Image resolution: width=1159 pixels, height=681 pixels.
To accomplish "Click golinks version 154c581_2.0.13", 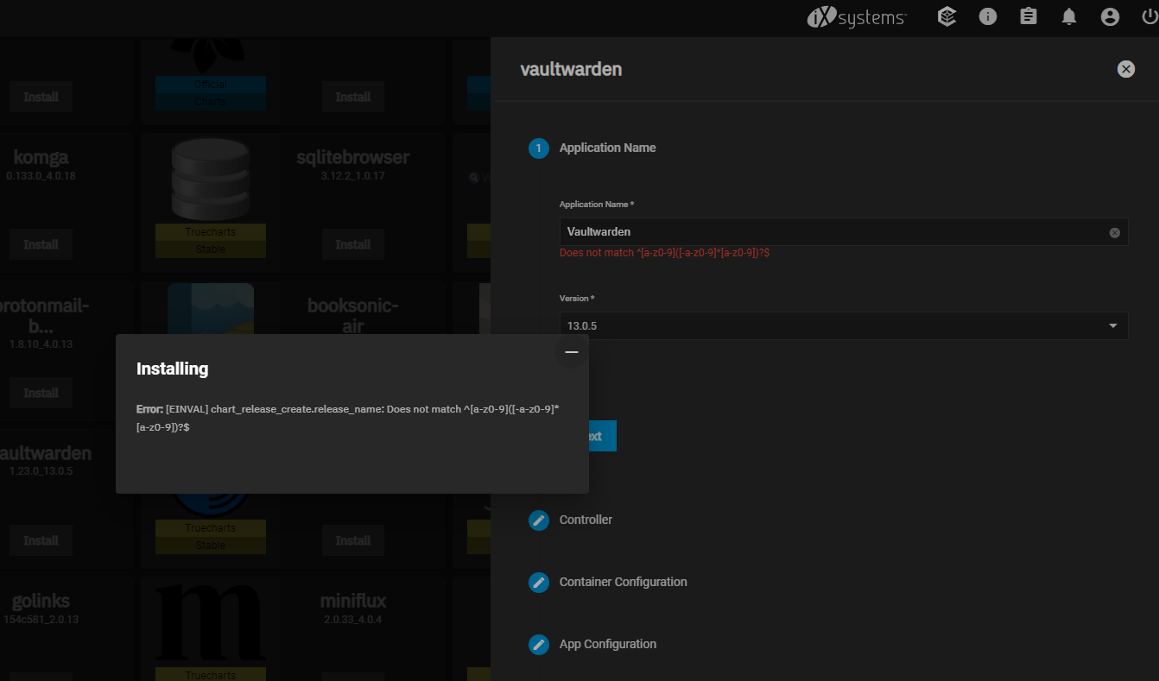I will (x=41, y=620).
